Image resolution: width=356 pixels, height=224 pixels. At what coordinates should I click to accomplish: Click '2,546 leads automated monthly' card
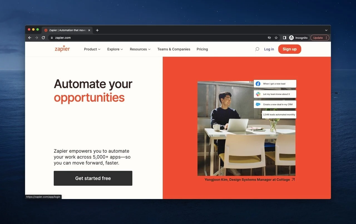click(x=279, y=114)
